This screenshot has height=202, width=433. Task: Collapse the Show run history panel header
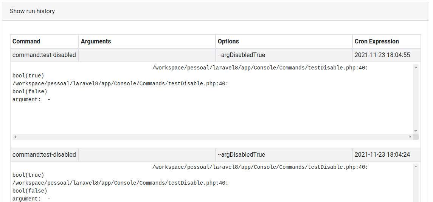click(33, 11)
